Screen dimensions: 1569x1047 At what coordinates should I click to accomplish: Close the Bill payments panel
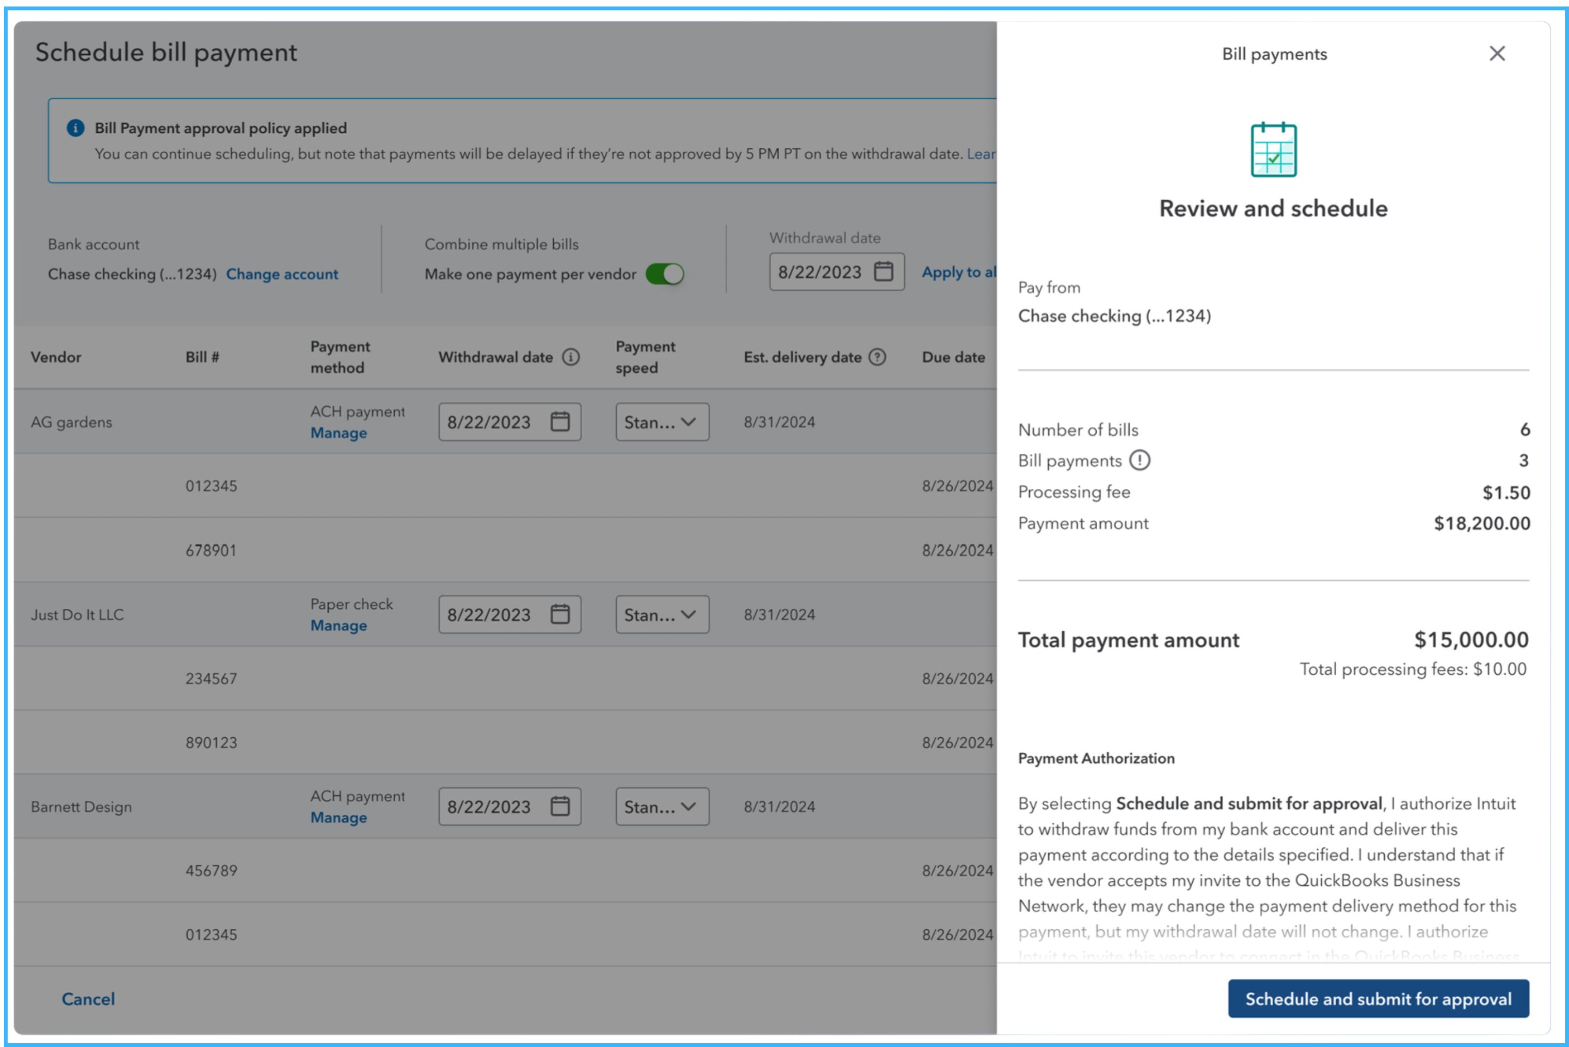tap(1497, 53)
